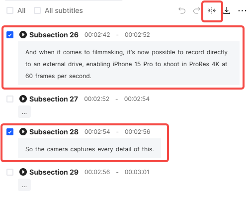This screenshot has width=249, height=199.
Task: Play Subsection 26 audio
Action: click(x=23, y=35)
